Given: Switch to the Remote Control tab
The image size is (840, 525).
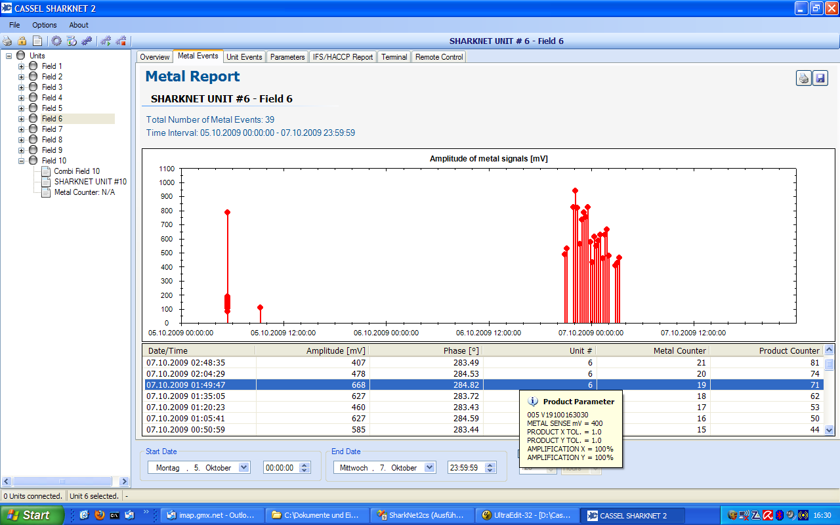Looking at the screenshot, I should click(x=439, y=57).
